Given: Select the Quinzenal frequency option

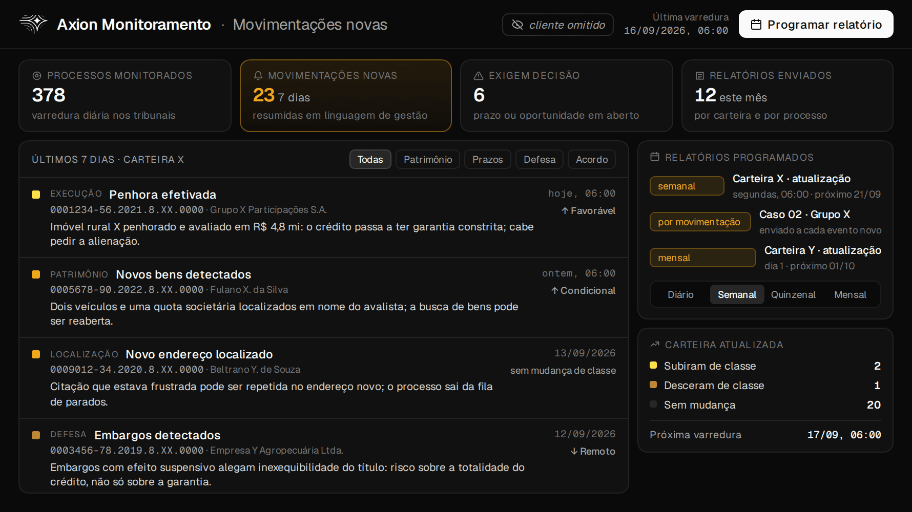Looking at the screenshot, I should [x=793, y=294].
